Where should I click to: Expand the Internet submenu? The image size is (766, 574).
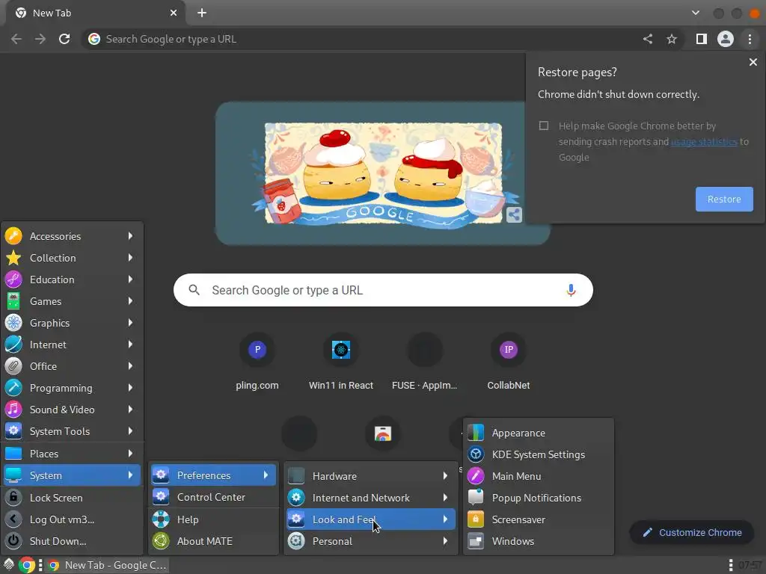point(72,345)
